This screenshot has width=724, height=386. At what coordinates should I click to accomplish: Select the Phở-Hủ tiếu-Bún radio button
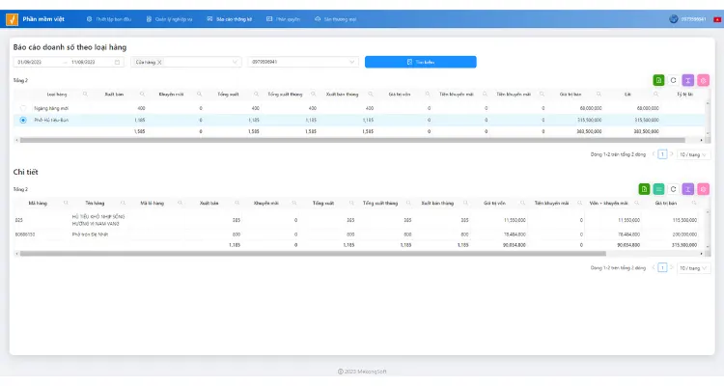[x=23, y=120]
